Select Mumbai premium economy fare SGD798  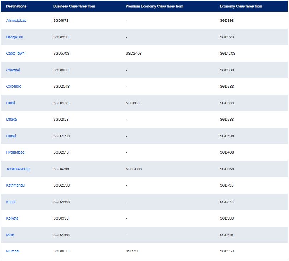pos(133,251)
